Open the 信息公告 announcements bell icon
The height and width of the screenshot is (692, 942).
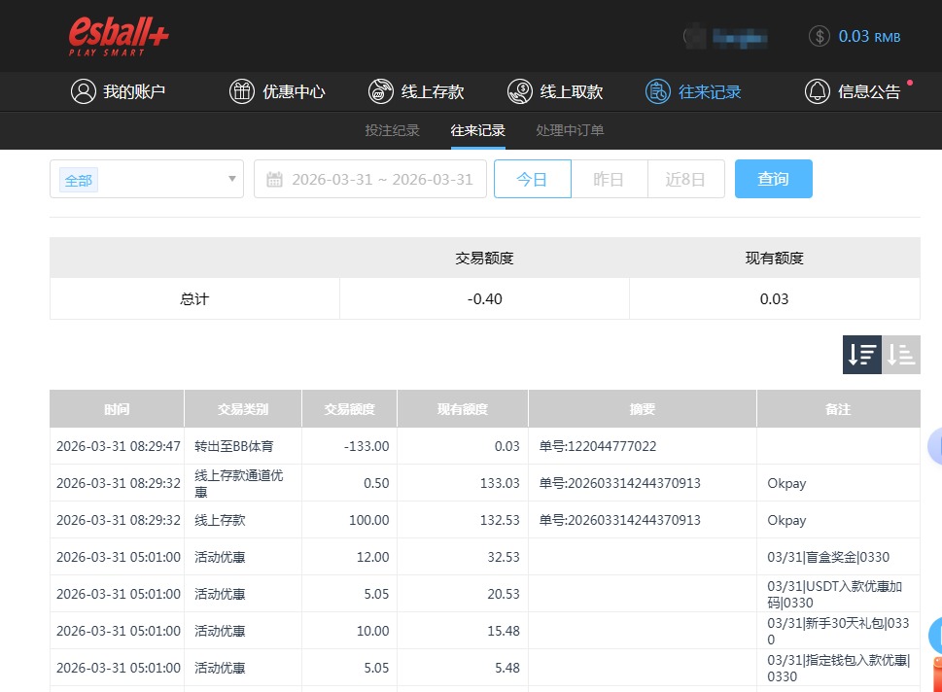point(818,90)
